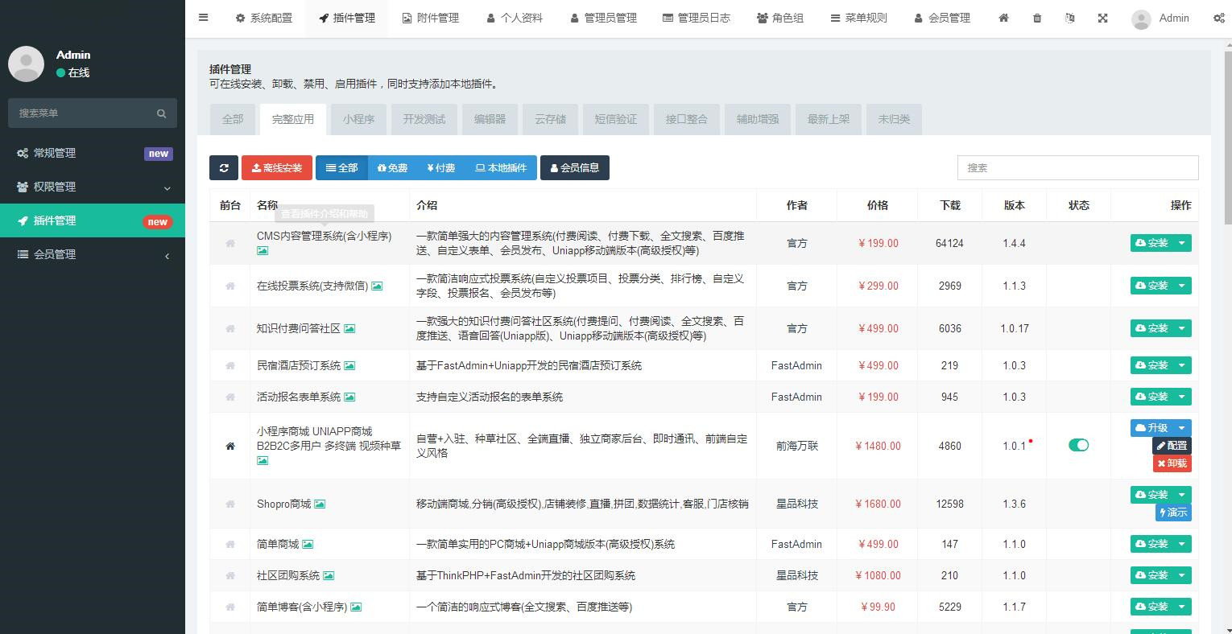Click the Admin avatar in the top bar
Image resolution: width=1232 pixels, height=634 pixels.
pyautogui.click(x=1141, y=19)
